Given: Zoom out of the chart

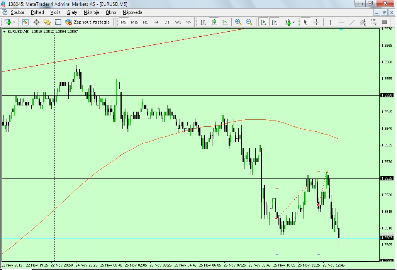Looking at the screenshot, I should (x=249, y=22).
